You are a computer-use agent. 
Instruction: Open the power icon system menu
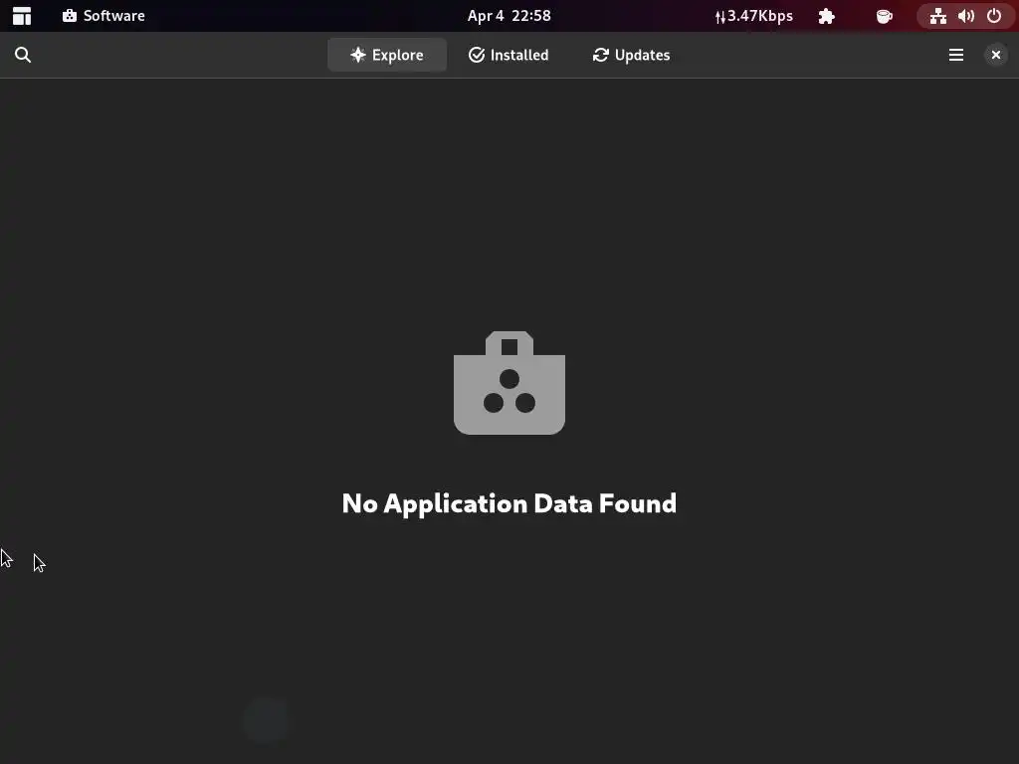pyautogui.click(x=994, y=16)
